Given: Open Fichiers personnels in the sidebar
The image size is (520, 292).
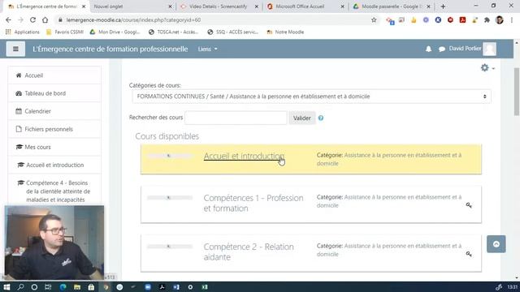Looking at the screenshot, I should (x=54, y=129).
